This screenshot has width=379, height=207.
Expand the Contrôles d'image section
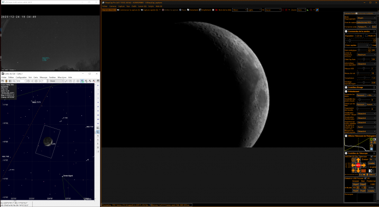click(x=346, y=87)
